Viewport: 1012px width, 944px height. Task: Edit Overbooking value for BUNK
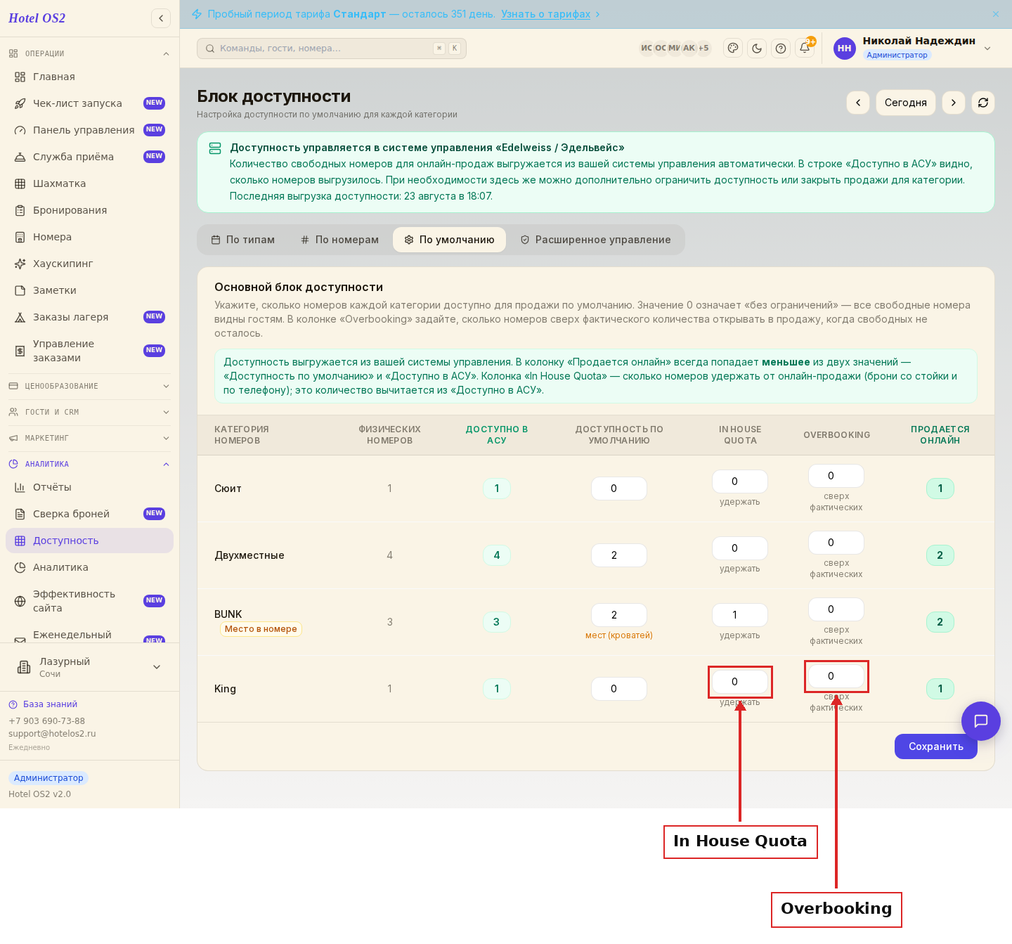[836, 609]
